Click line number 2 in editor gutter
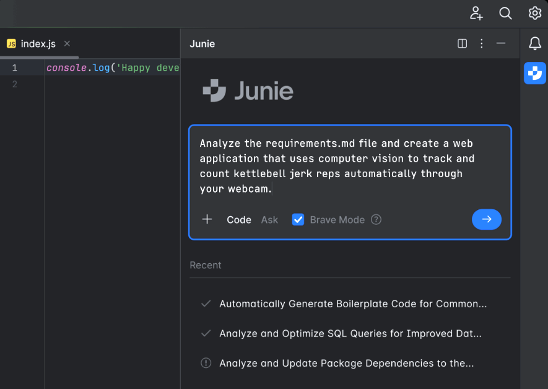 point(15,84)
